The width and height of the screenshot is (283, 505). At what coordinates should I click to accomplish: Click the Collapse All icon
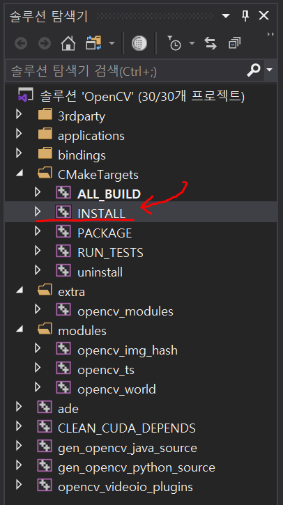tap(235, 42)
